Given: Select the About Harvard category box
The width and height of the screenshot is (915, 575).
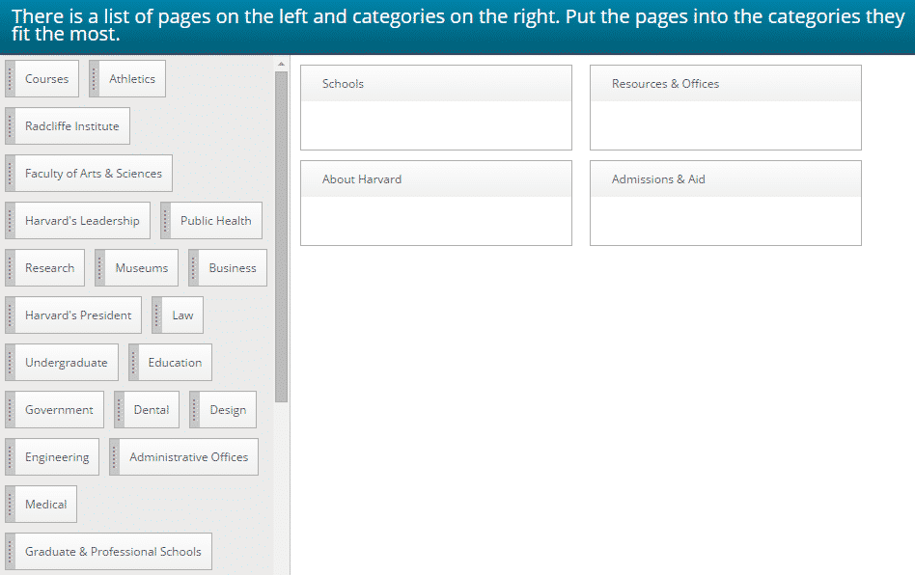Looking at the screenshot, I should point(435,220).
